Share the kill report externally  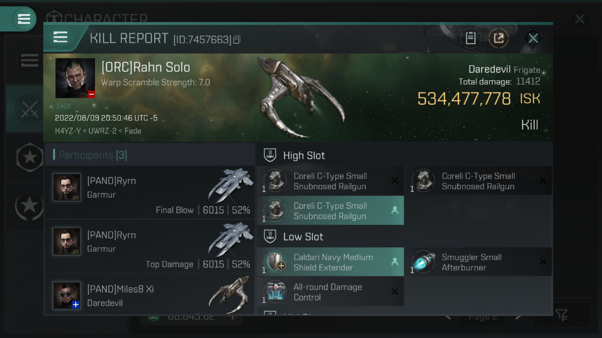point(499,38)
